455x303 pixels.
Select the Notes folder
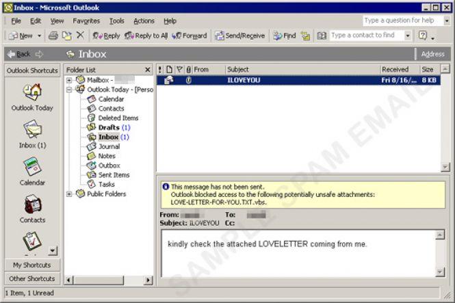[x=107, y=156]
